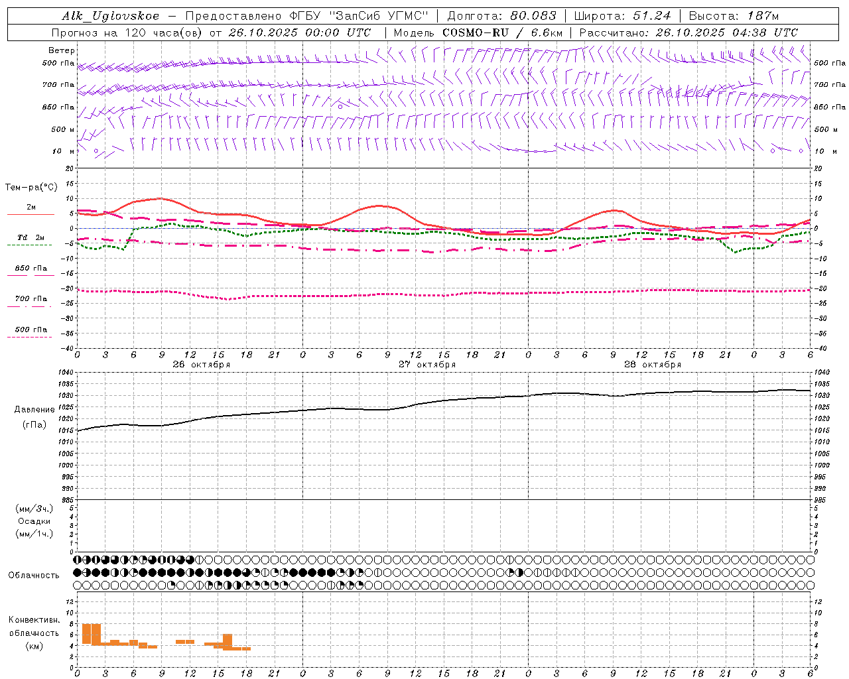
Task: Click the pink dashed line sample under 500 гПа legend
Action: [x=29, y=338]
